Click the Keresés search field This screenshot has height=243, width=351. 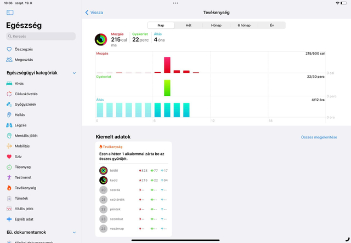point(41,36)
